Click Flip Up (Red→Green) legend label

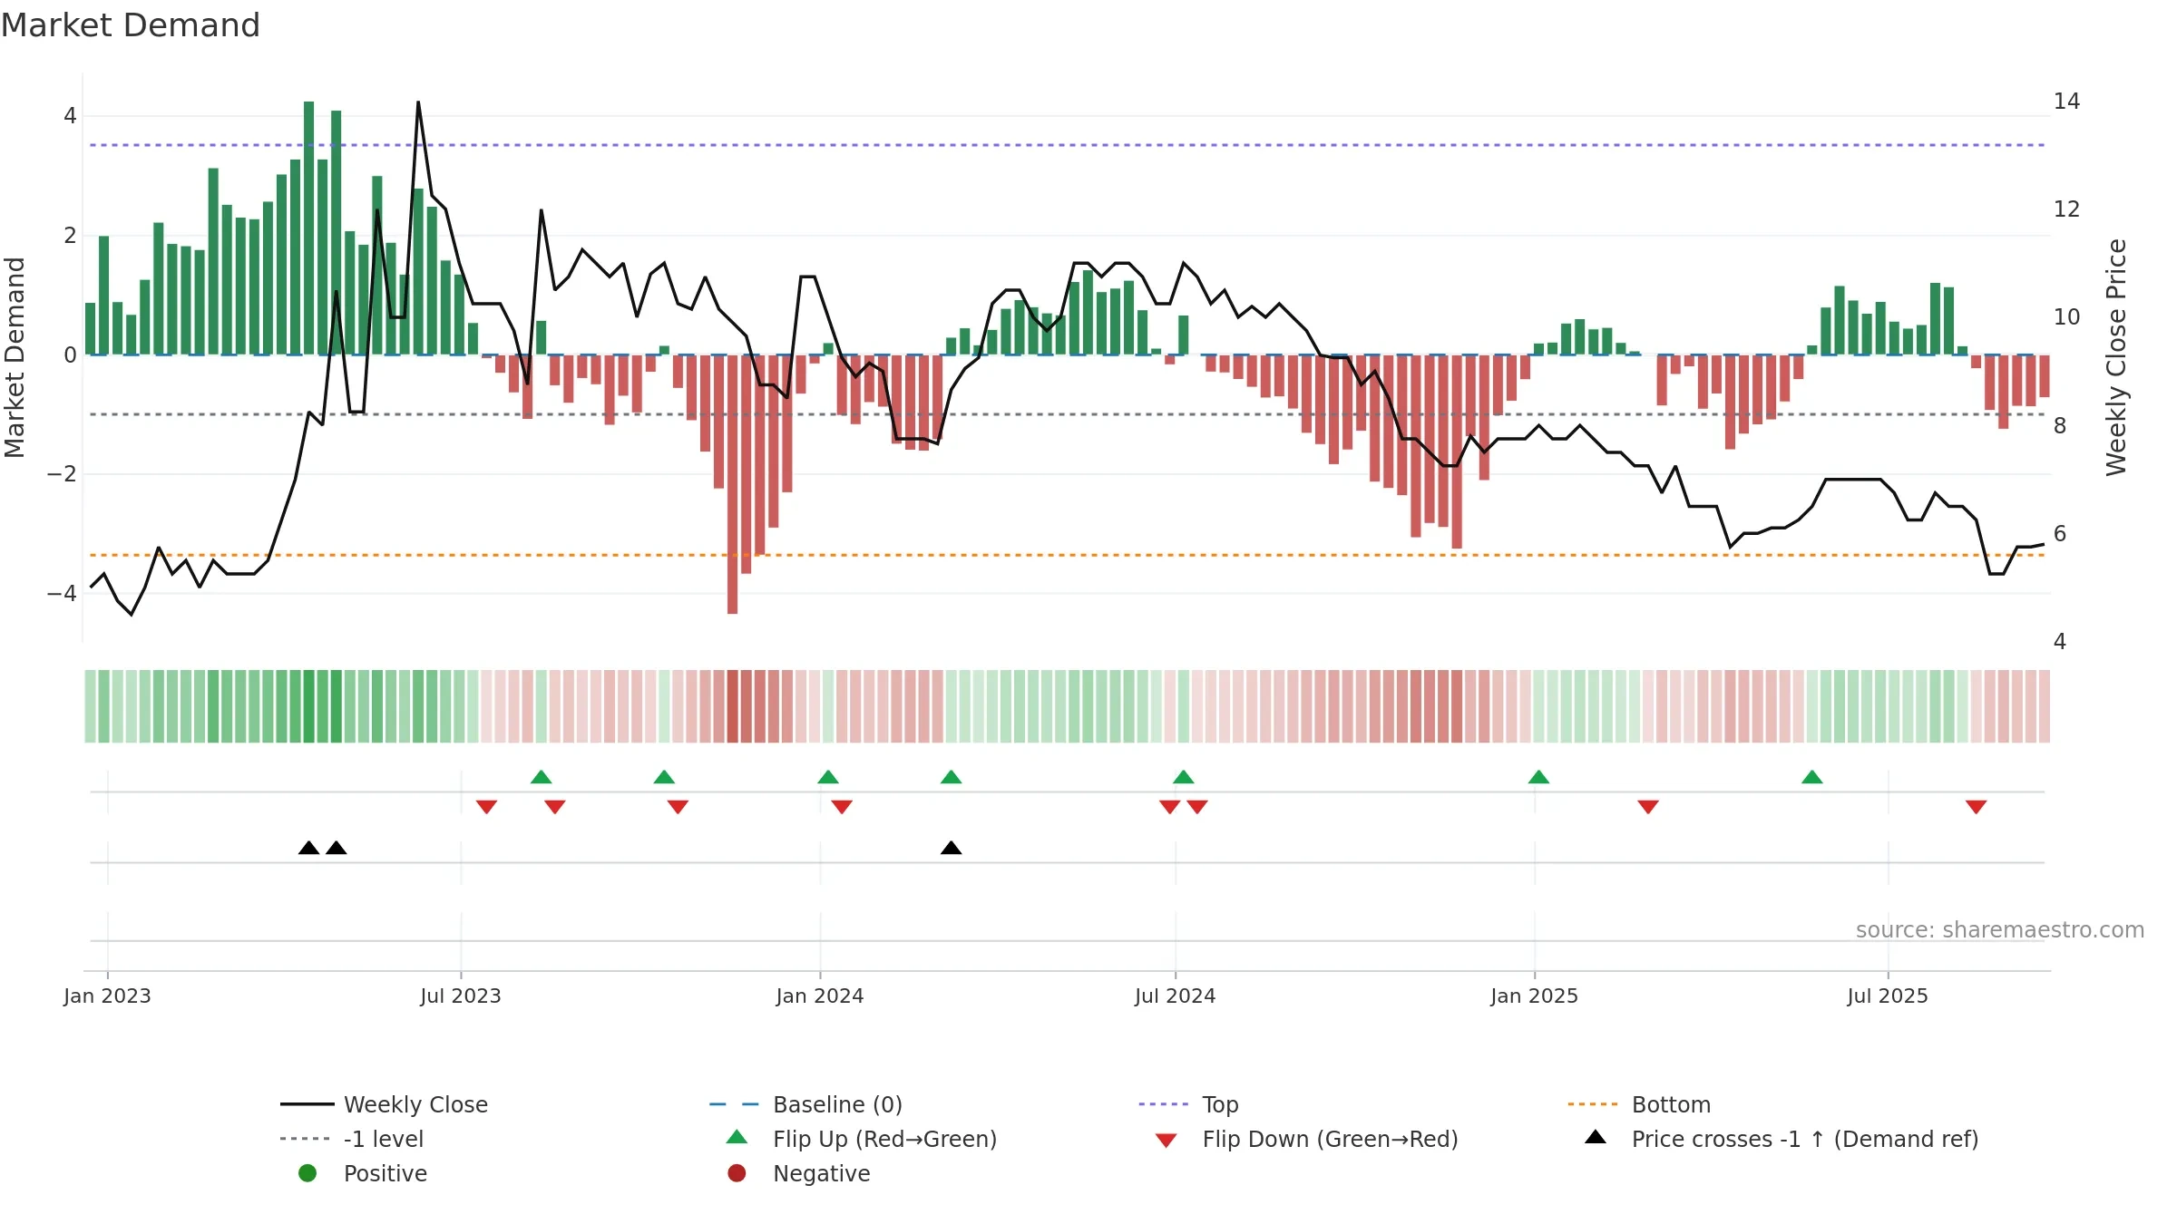tap(884, 1139)
